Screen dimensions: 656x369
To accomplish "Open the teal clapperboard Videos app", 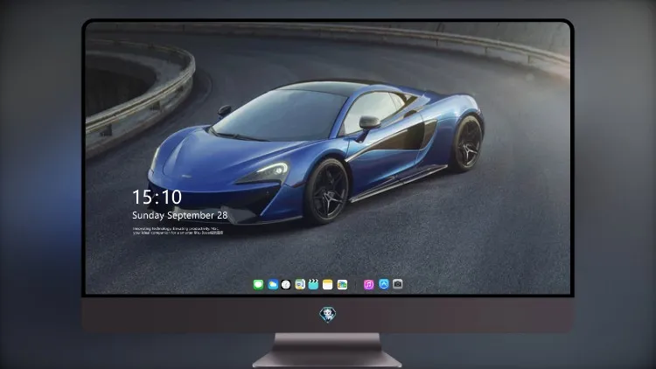I will [313, 284].
